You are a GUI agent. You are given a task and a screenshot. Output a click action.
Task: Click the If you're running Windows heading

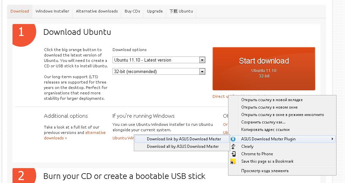tap(144, 116)
